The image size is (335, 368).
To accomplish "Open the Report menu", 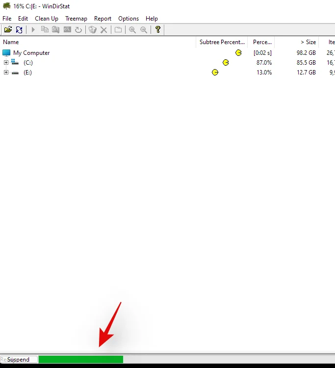I will (103, 19).
